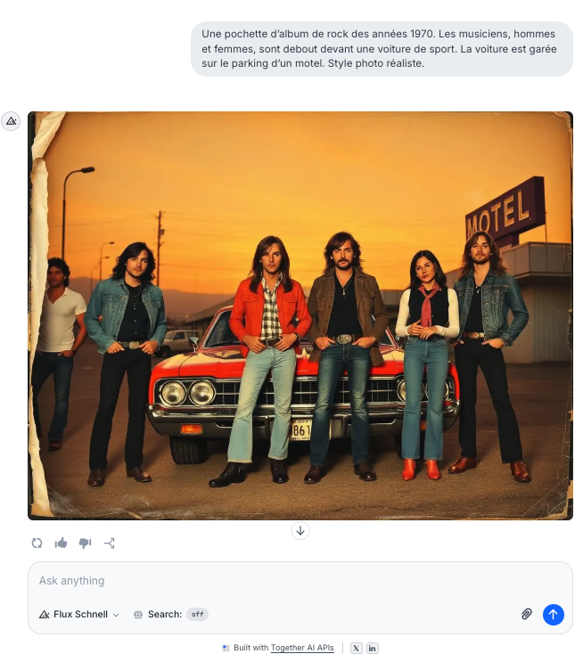Click the paperclip attach file icon
The height and width of the screenshot is (654, 583).
(527, 614)
